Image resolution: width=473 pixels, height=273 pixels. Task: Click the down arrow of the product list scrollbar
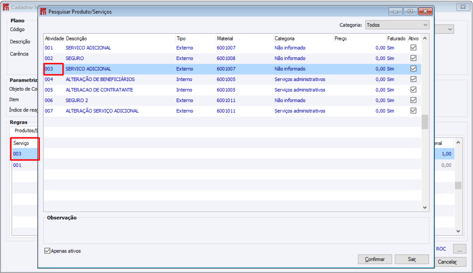coord(425,207)
